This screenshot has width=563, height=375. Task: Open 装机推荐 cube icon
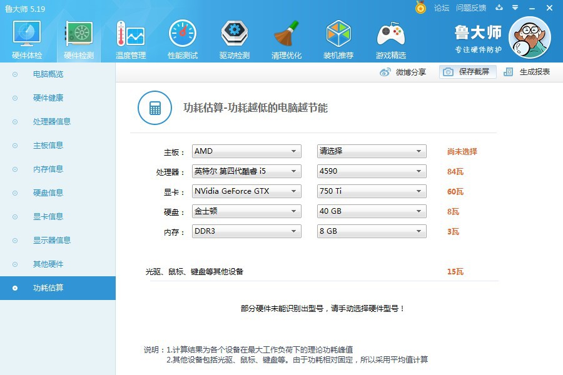point(338,33)
